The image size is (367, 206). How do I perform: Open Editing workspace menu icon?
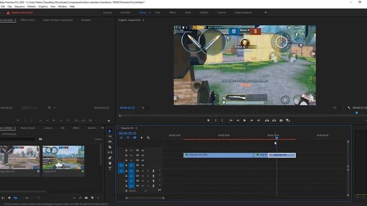[x=150, y=13]
